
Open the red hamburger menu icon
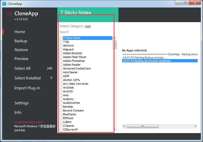tap(10, 14)
